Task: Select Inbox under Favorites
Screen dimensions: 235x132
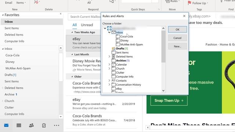Action: pyautogui.click(x=32, y=22)
